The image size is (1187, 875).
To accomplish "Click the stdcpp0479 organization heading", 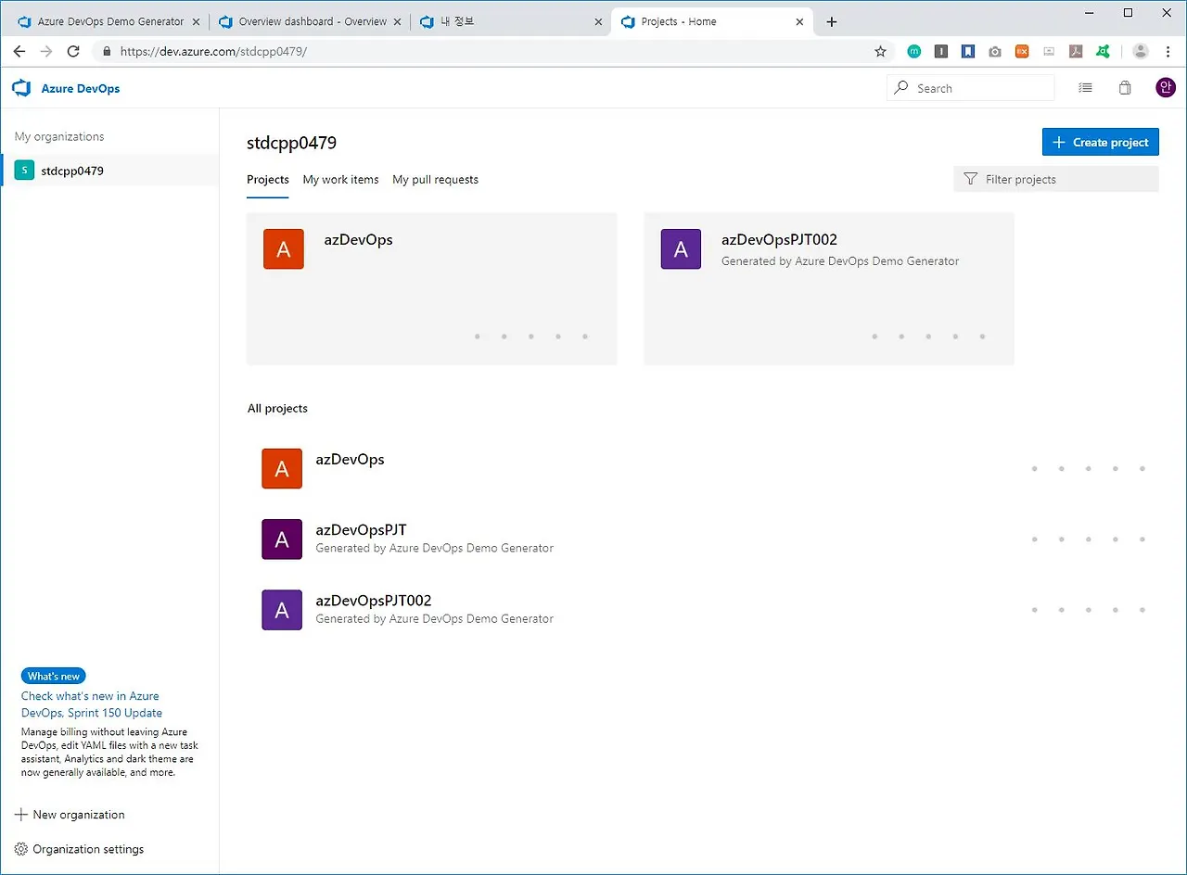I will point(291,143).
